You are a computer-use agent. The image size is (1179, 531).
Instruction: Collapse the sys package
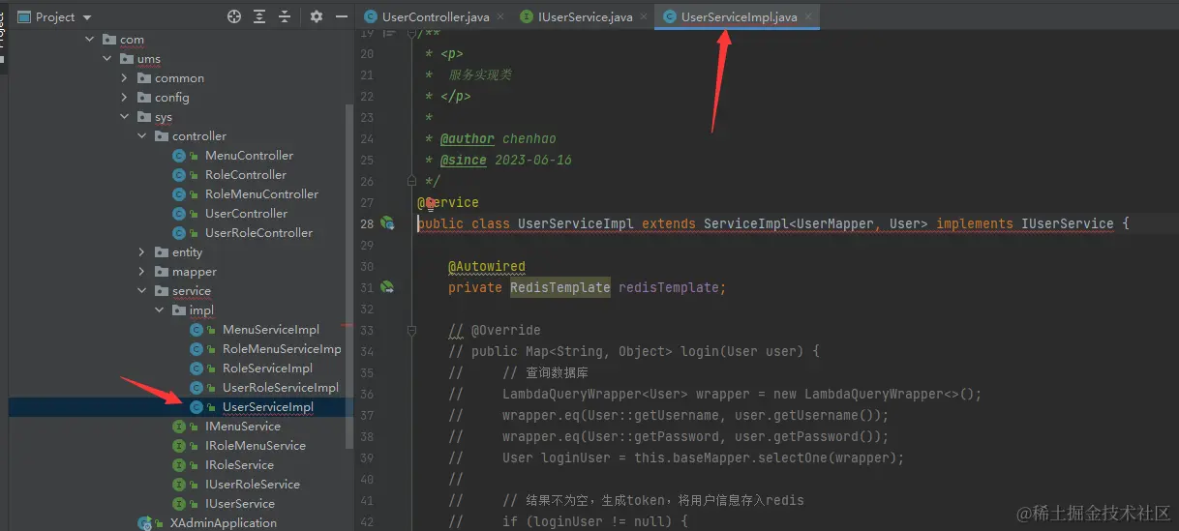(124, 117)
